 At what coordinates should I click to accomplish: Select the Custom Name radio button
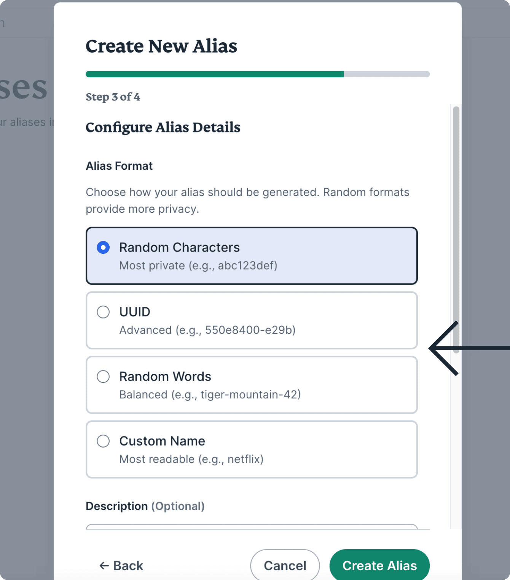pos(103,441)
